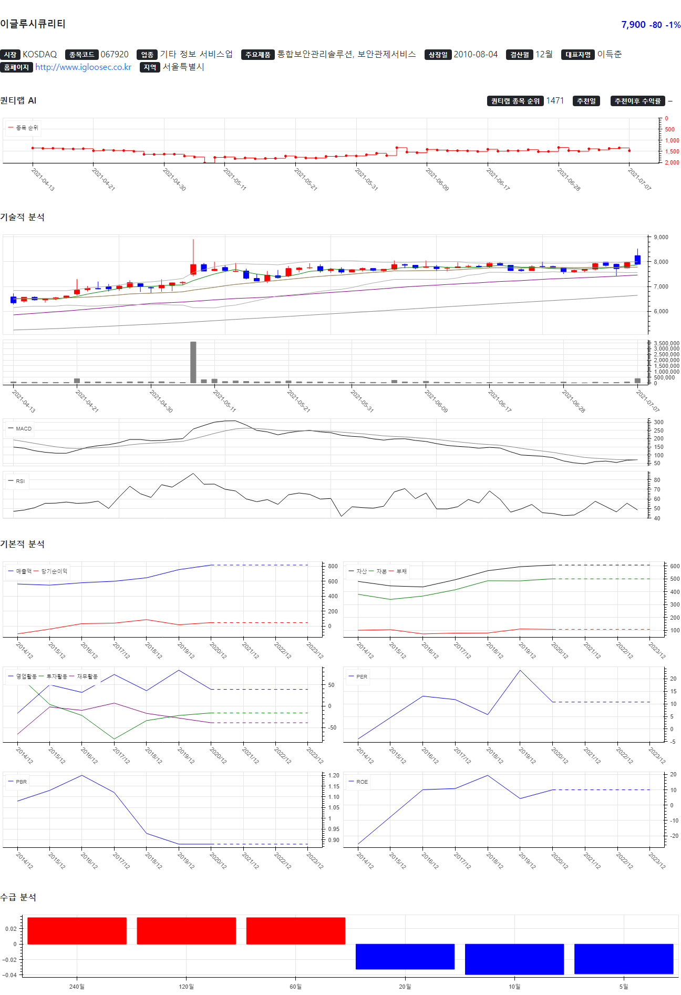
Task: Click the 홈페이지 badge
Action: [x=16, y=67]
